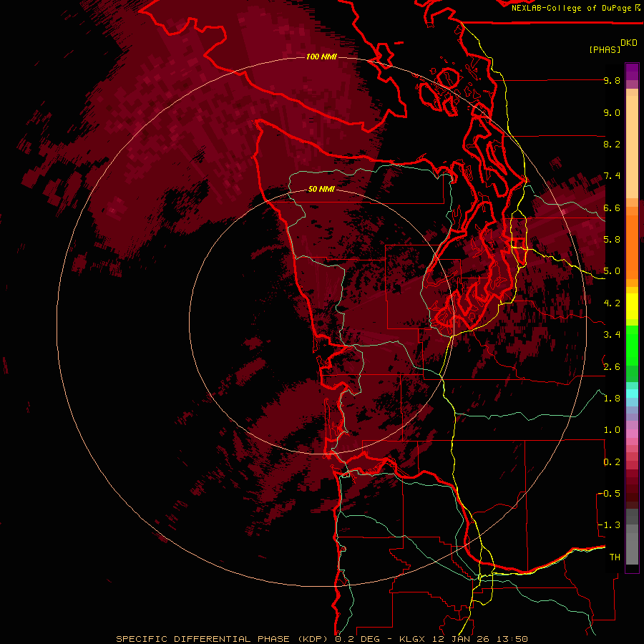
Task: Select the NEXLAB-College of DuPage credit text
Action: [x=572, y=8]
